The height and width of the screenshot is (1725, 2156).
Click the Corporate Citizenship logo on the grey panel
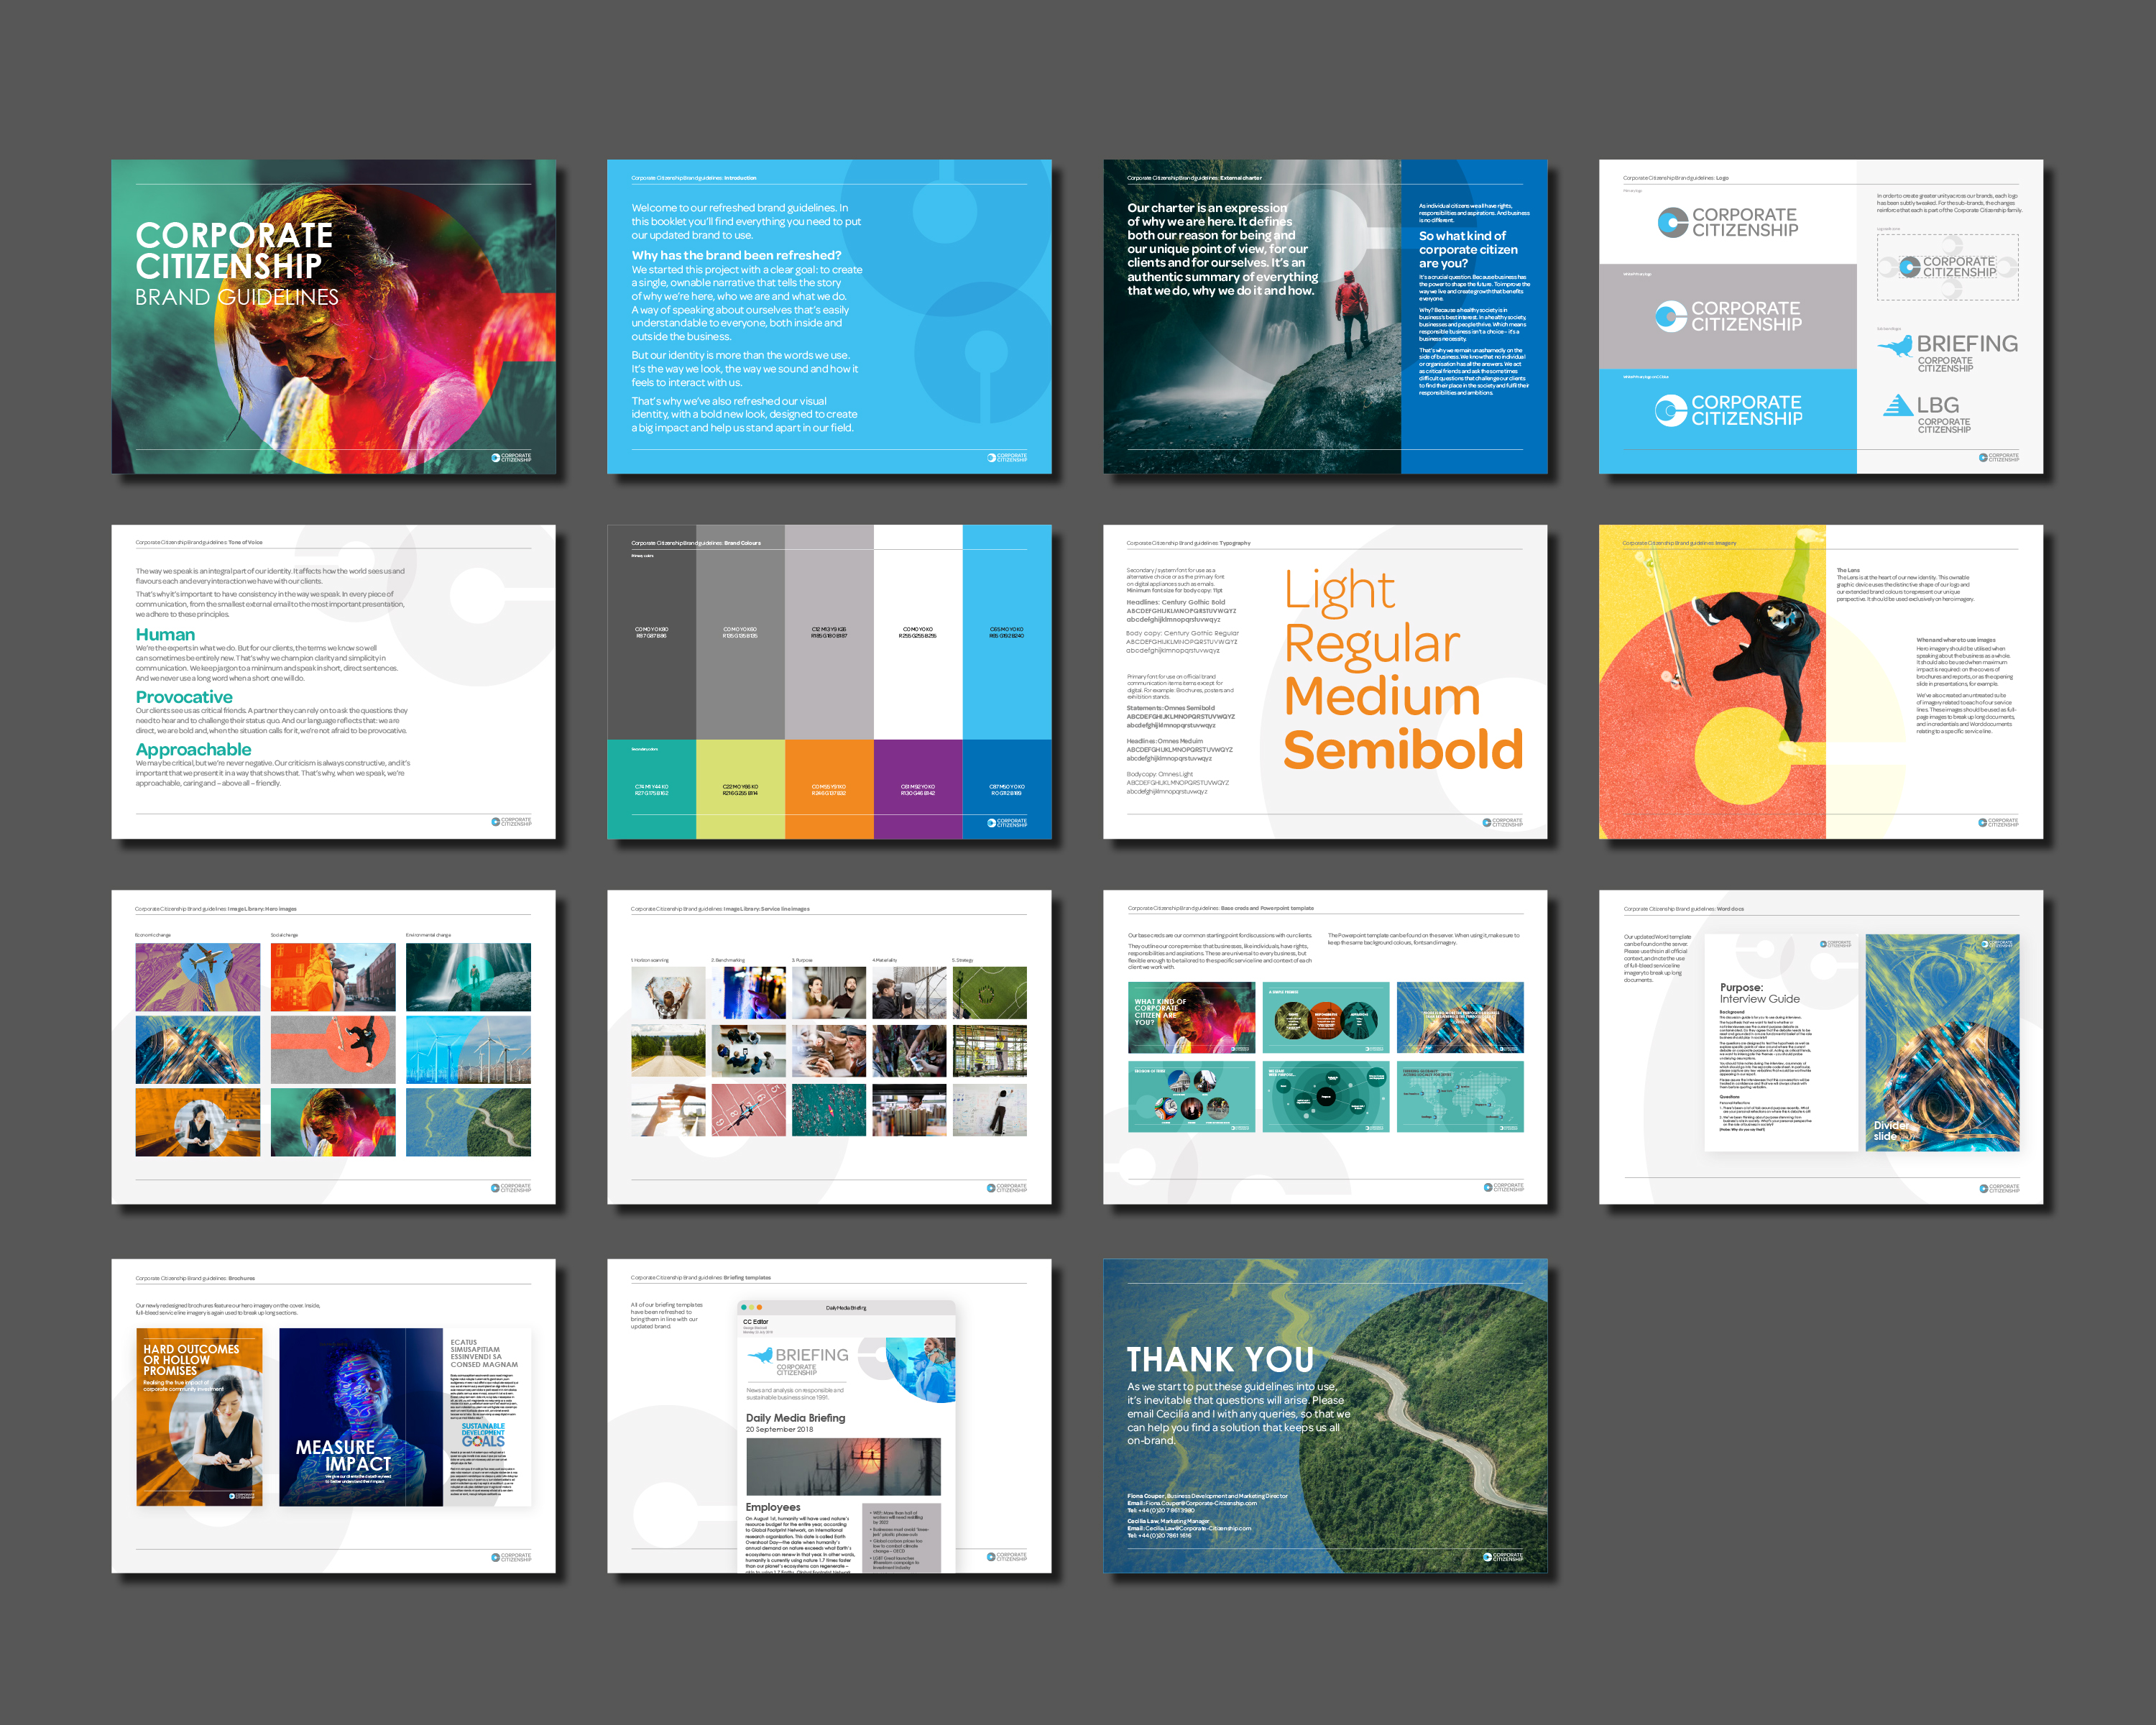pos(1728,316)
